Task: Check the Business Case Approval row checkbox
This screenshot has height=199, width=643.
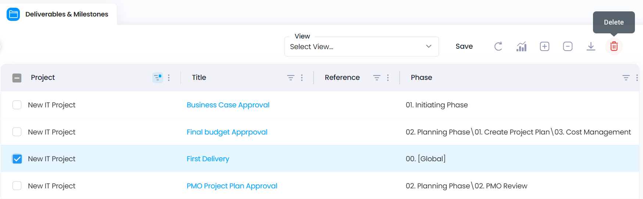Action: pyautogui.click(x=17, y=105)
